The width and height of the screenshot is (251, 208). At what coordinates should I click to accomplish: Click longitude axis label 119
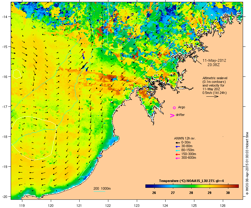tap(22, 206)
